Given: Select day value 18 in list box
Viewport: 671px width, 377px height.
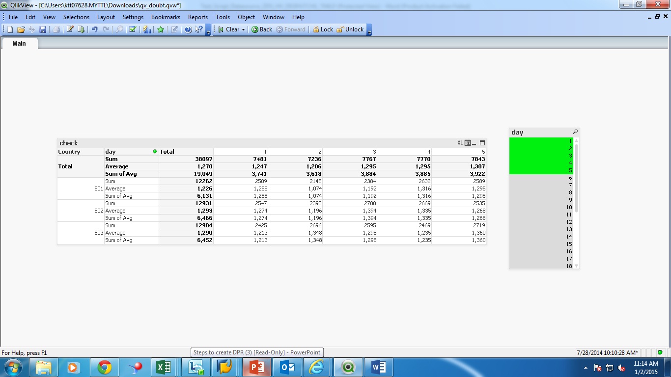Looking at the screenshot, I should pyautogui.click(x=541, y=266).
